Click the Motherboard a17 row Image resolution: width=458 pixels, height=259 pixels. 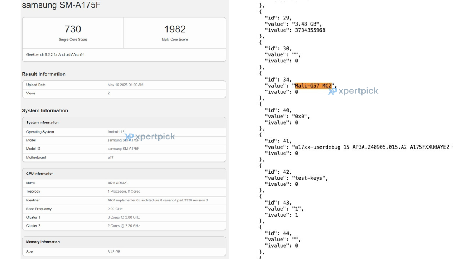pos(124,158)
